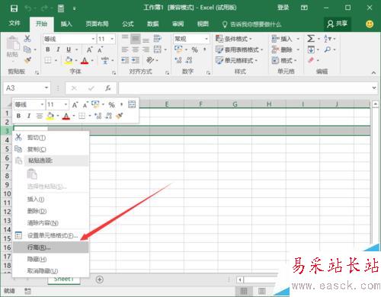Toggle Italic in ribbon font group
Viewport: 381px width, 297px height.
58,49
